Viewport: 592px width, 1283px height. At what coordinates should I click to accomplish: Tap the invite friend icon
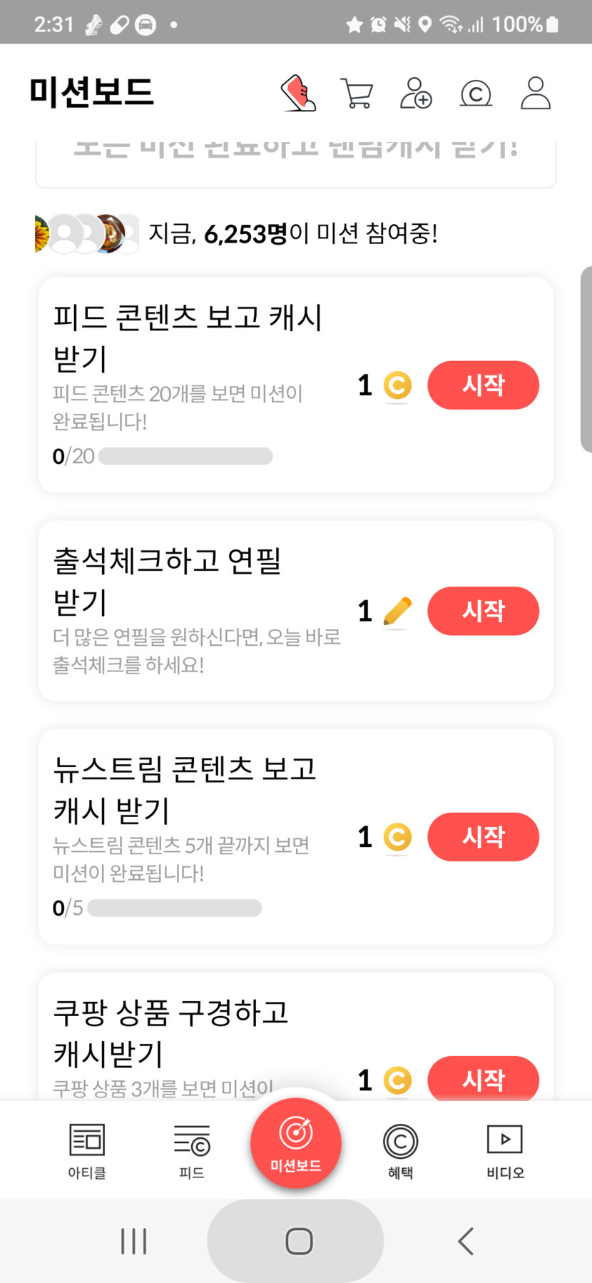tap(416, 93)
